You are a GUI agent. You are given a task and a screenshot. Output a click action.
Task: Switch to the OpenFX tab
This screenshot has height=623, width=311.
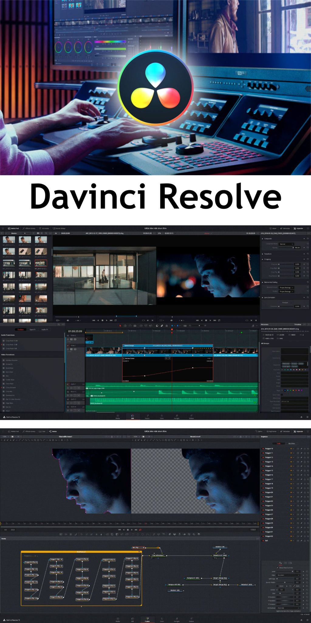[x=32, y=329]
